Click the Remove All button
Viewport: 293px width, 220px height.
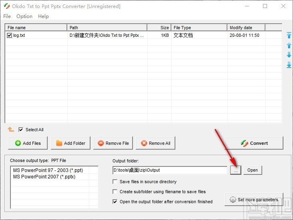pos(155,143)
